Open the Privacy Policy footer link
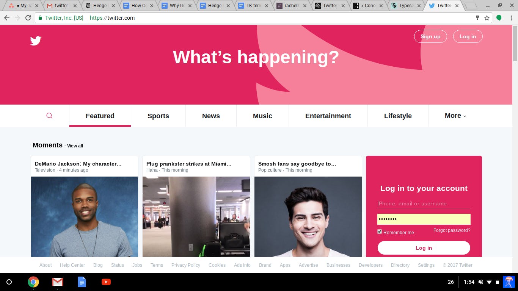The height and width of the screenshot is (291, 518). tap(186, 265)
